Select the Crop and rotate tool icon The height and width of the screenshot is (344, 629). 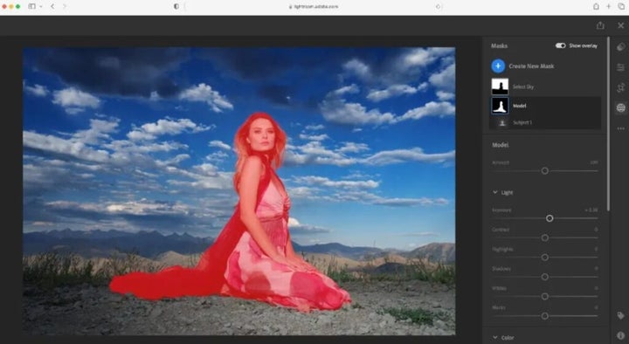[621, 87]
